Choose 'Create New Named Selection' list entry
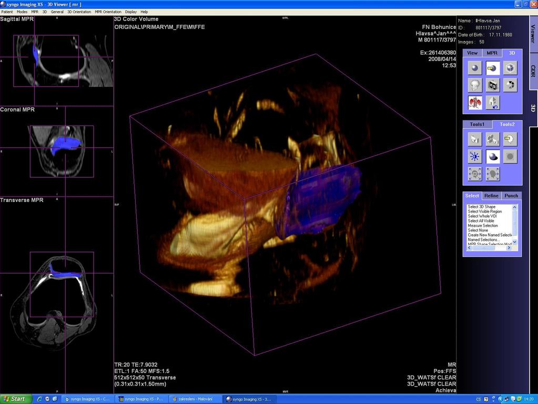 (490, 235)
